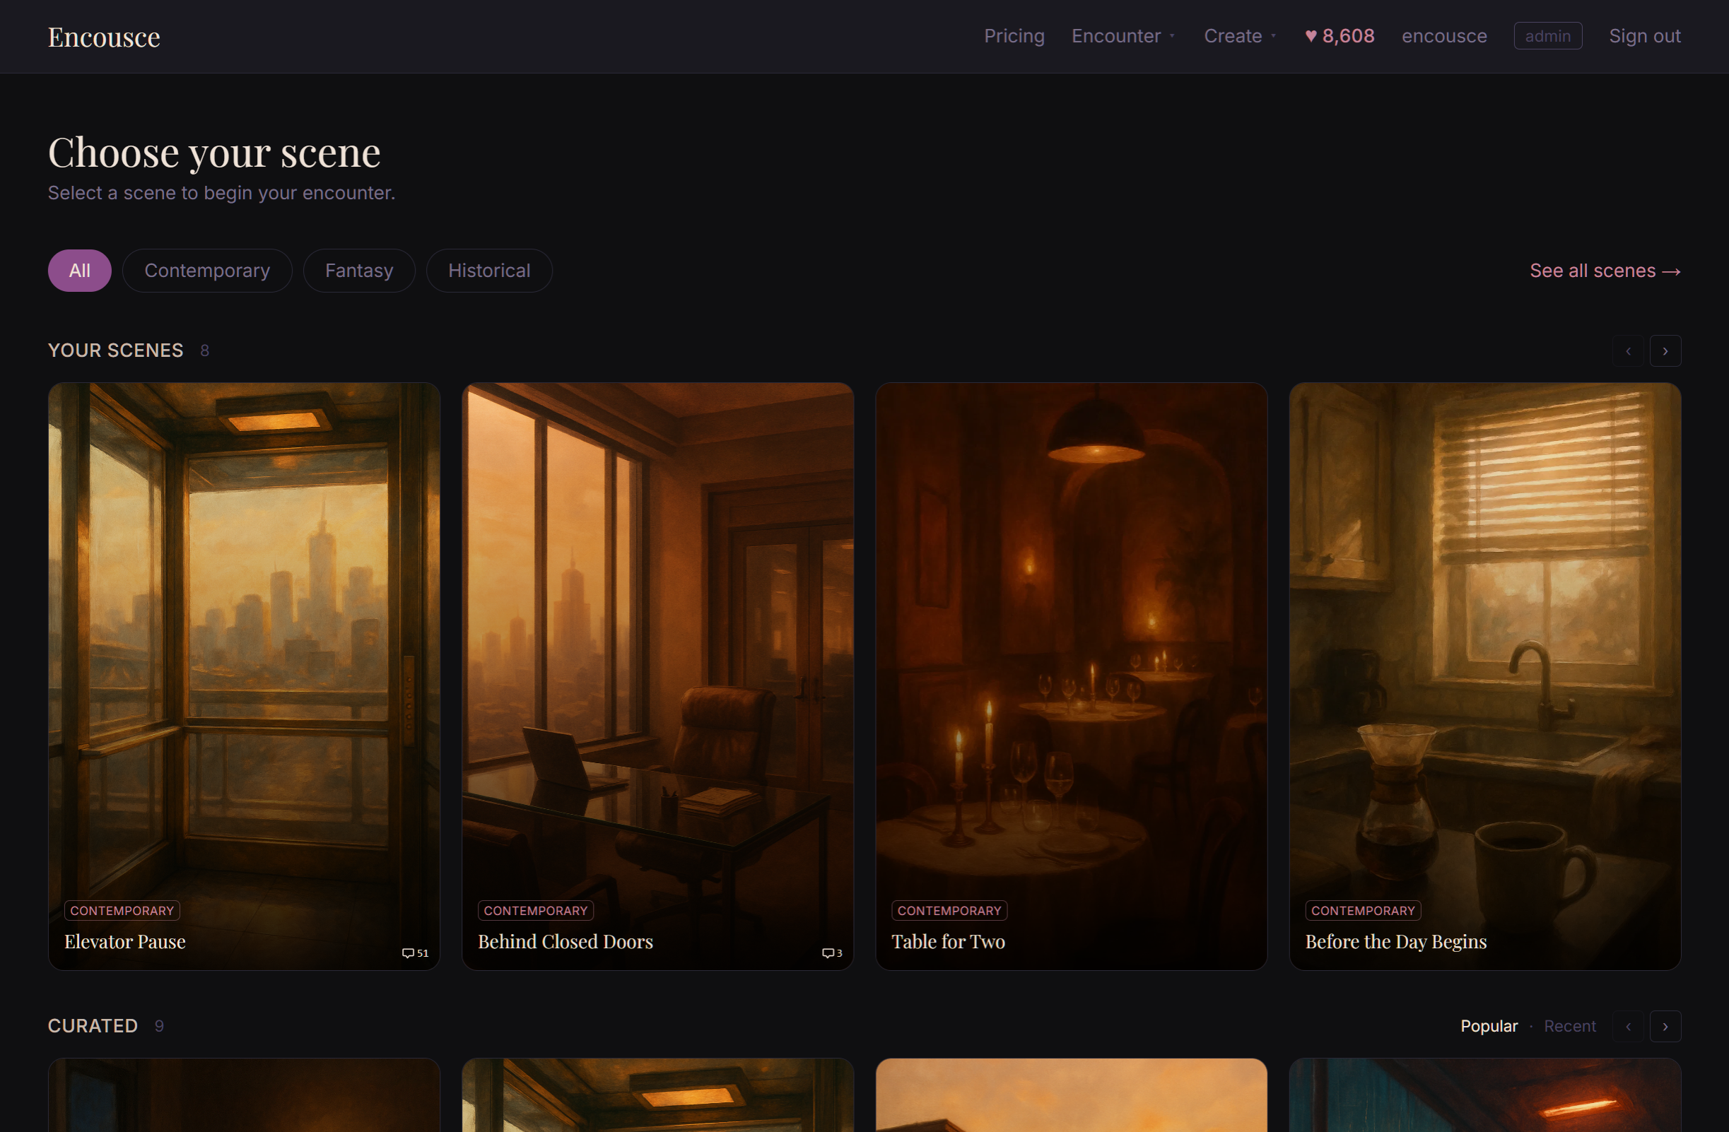Click the right arrow in the Curated row

pos(1665,1026)
